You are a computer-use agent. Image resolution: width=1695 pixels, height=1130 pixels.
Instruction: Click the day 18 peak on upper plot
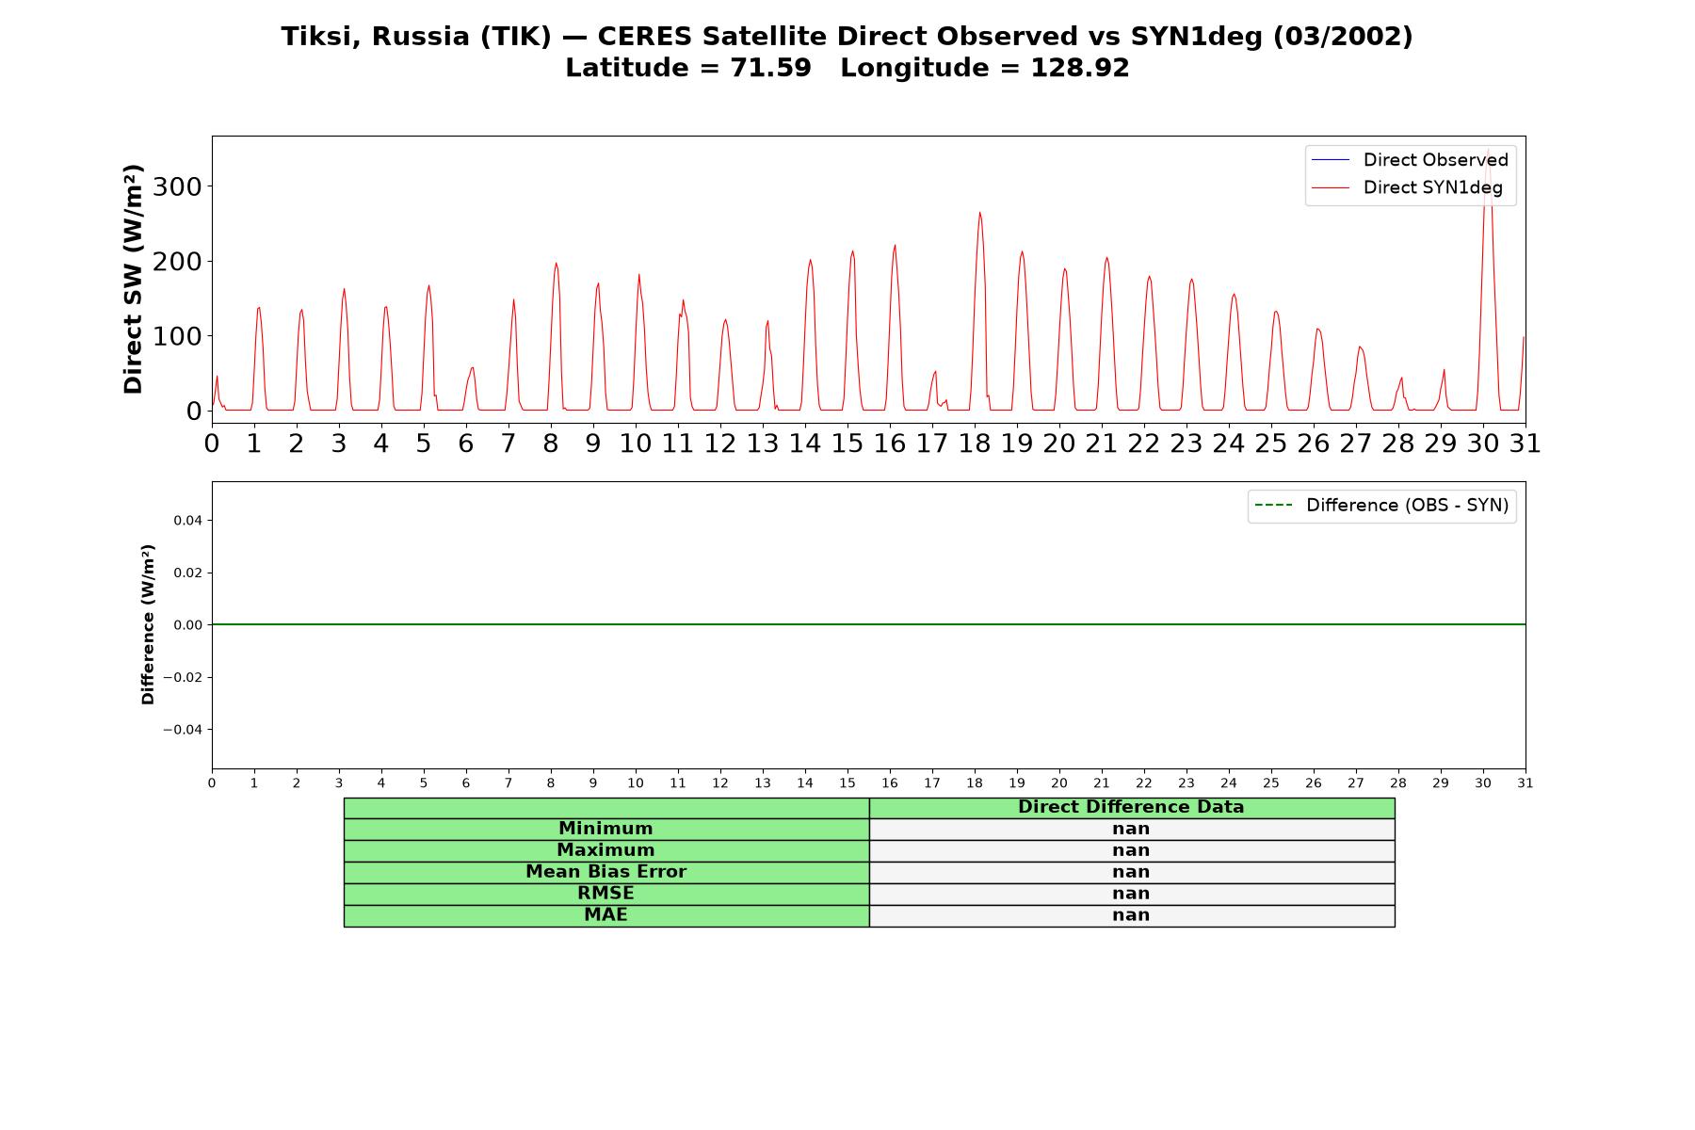pos(979,213)
